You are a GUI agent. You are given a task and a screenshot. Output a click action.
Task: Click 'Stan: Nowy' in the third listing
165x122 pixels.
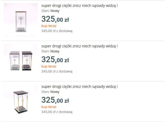50,92
